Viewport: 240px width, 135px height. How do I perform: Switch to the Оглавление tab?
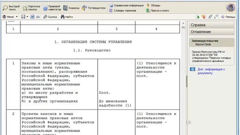pos(211,31)
